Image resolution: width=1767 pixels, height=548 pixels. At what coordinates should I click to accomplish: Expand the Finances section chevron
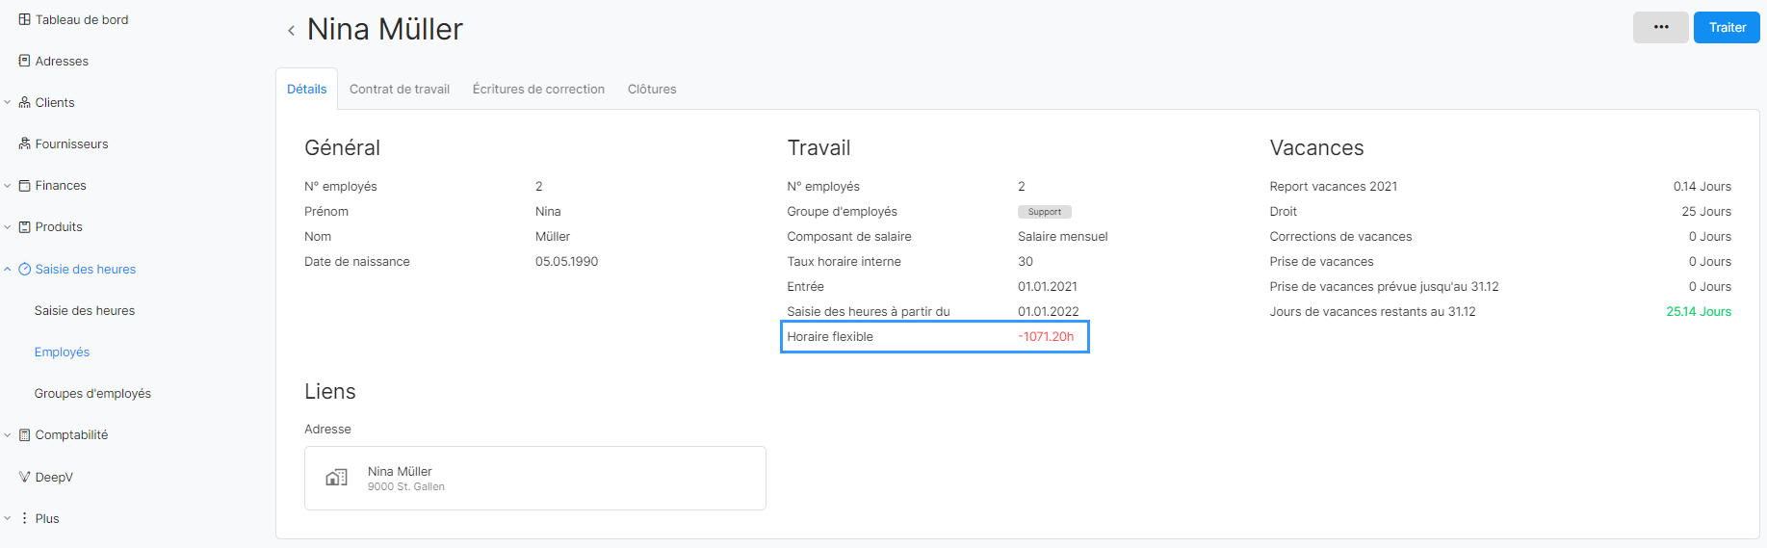8,185
